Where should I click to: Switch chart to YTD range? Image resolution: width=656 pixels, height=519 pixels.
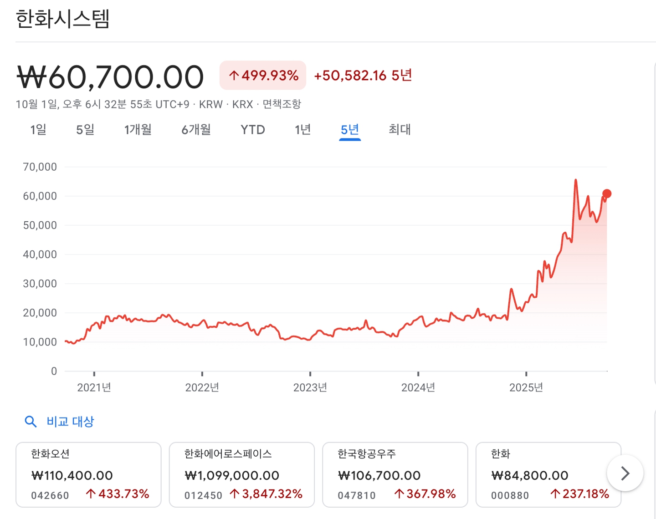pyautogui.click(x=253, y=130)
